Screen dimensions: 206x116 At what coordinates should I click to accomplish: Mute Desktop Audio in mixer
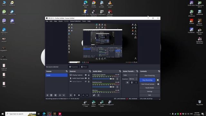[113, 87]
